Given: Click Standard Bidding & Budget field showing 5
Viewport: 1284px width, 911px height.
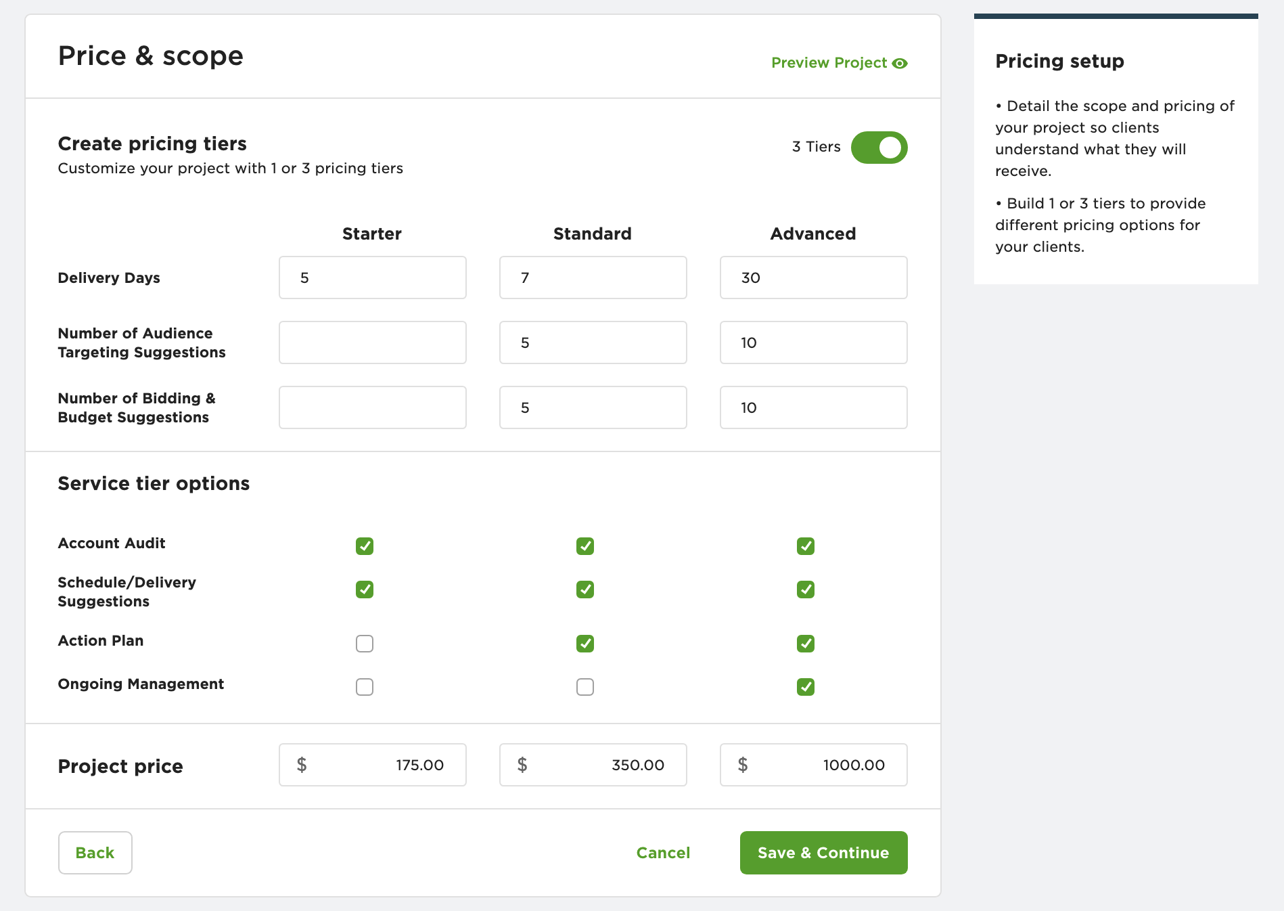Looking at the screenshot, I should pos(592,407).
